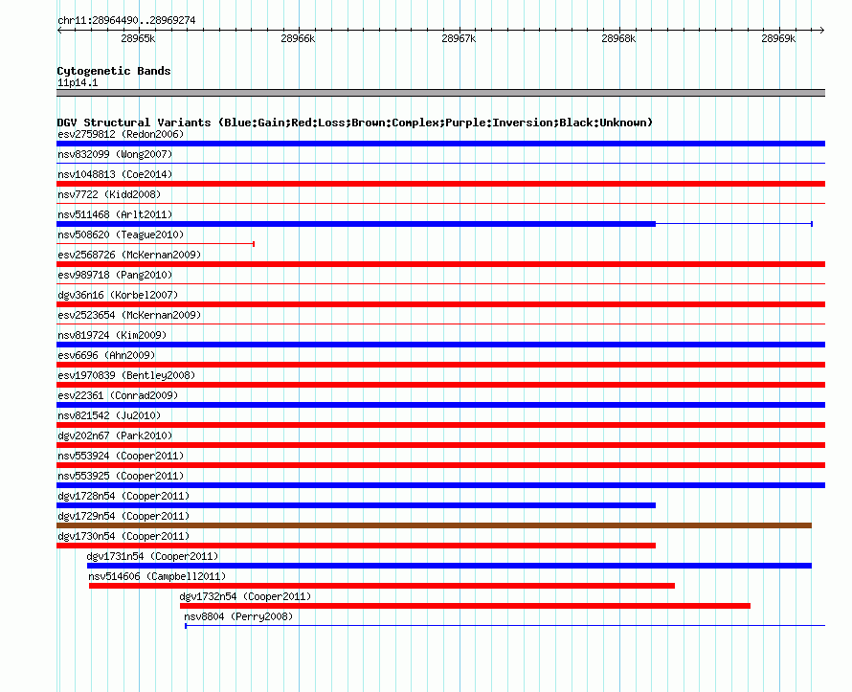Click nsv821542 (Ju2010) label
Image resolution: width=852 pixels, height=692 pixels.
(x=109, y=415)
